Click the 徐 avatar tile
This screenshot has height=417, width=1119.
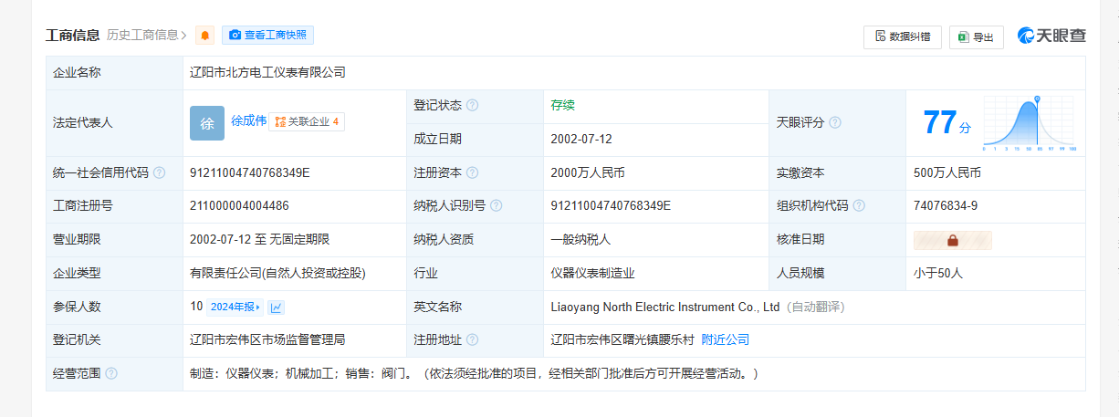[x=207, y=123]
